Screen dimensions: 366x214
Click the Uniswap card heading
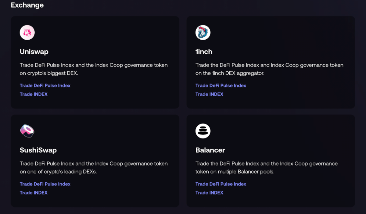coord(34,52)
